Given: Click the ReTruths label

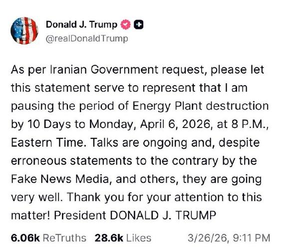Looking at the screenshot, I should [65, 238].
